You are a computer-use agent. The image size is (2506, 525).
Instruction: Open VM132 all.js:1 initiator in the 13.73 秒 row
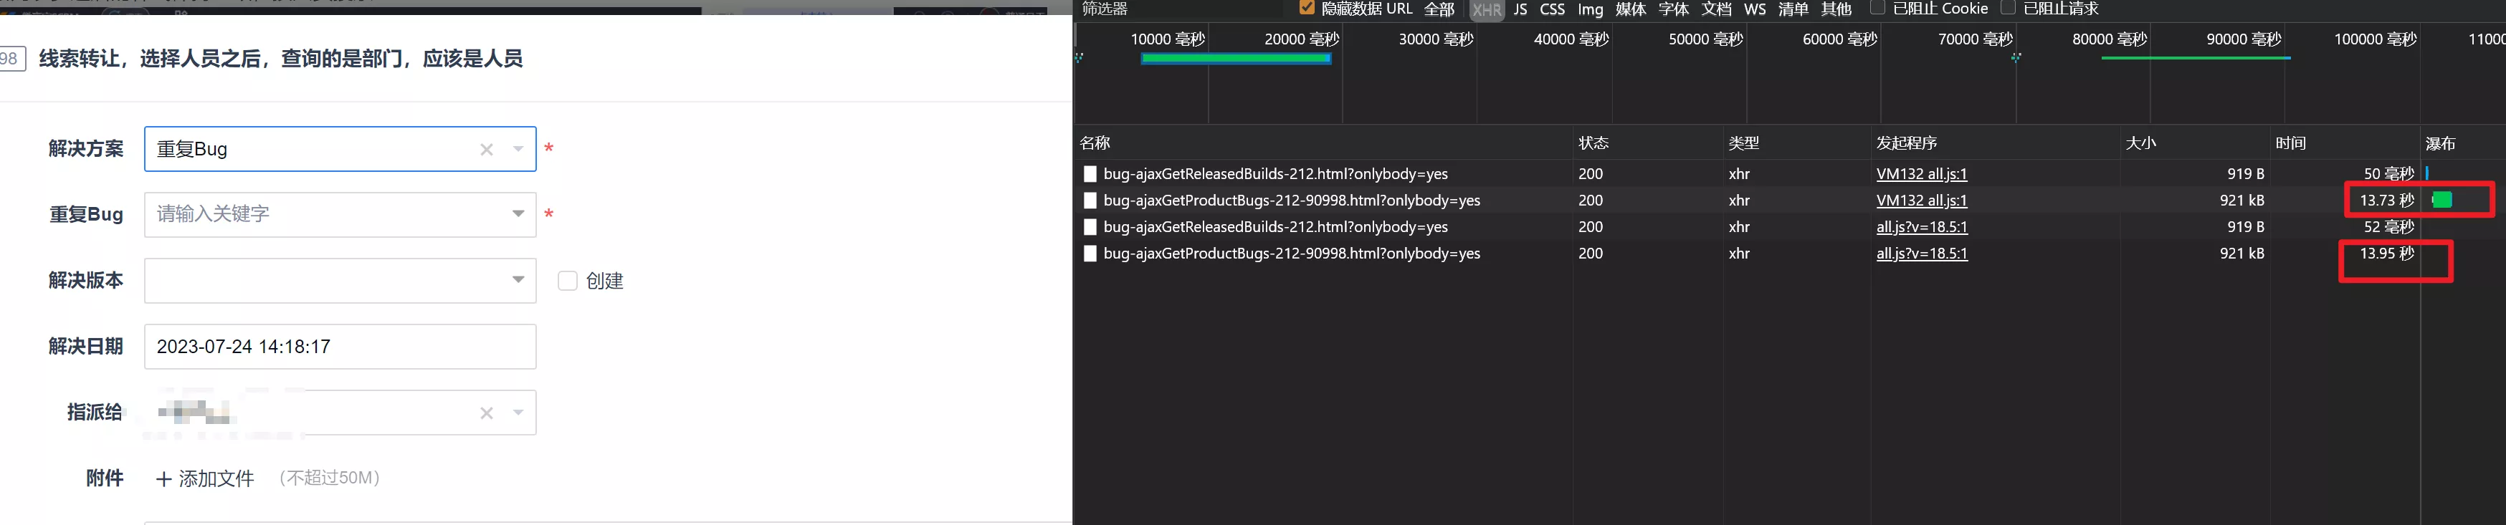click(1921, 201)
